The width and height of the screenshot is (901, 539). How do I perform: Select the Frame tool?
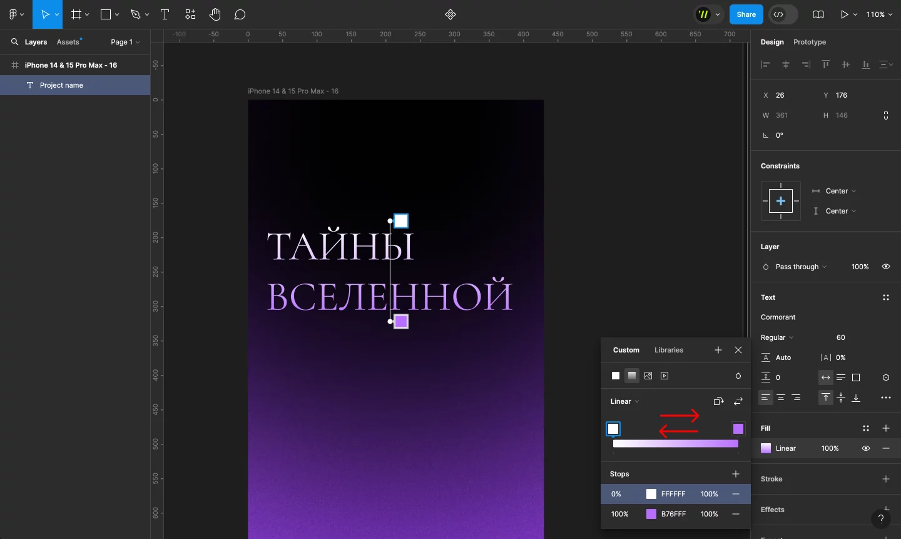[x=76, y=14]
